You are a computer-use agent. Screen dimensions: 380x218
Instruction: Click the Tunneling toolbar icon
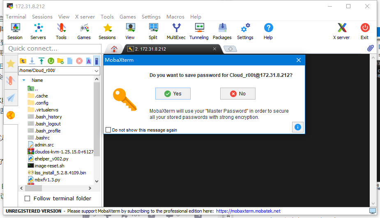point(199,31)
